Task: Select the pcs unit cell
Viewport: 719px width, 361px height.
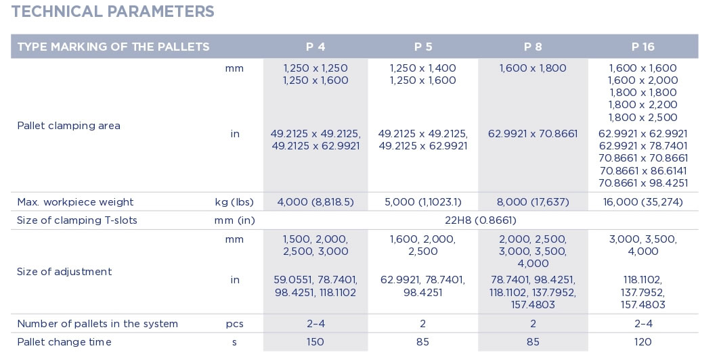Action: click(234, 324)
